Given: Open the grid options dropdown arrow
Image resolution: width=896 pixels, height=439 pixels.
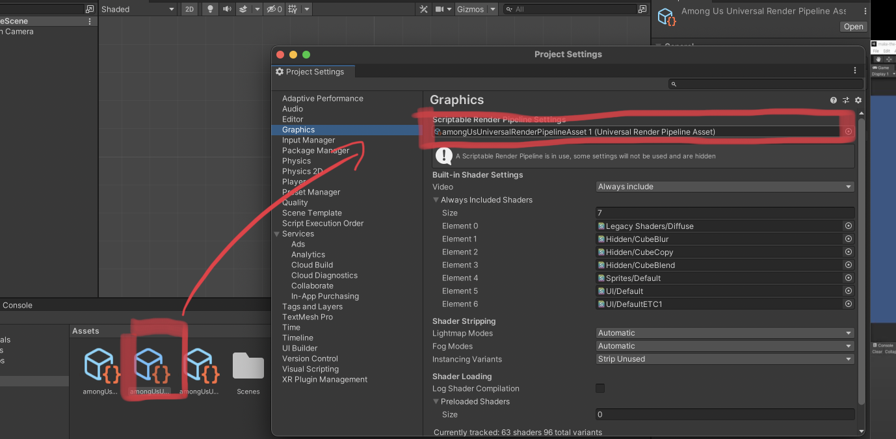Looking at the screenshot, I should pyautogui.click(x=307, y=9).
